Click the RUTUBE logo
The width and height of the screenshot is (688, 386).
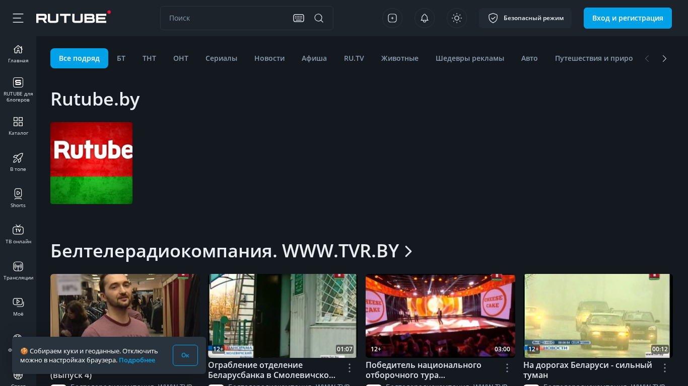[x=74, y=18]
